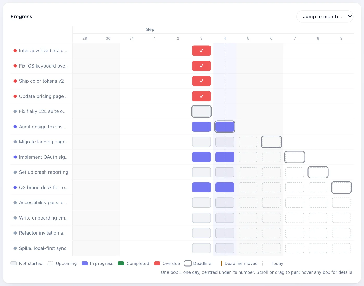Click the overdue checkmark box for Fix iOS keyboard
The image size is (364, 286).
tap(201, 66)
